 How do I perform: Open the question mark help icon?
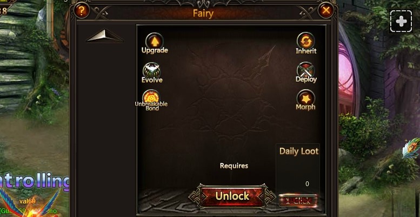[82, 10]
